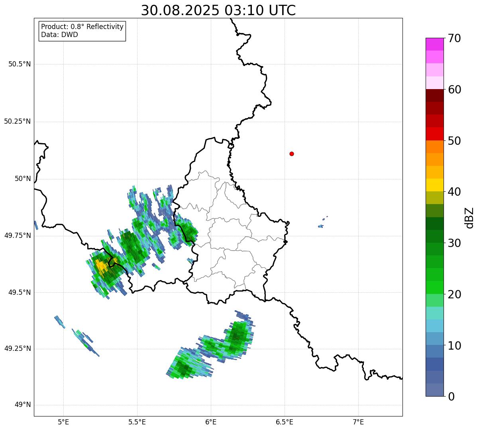This screenshot has height=430, width=479.
Task: Click the 49.75°N latitude label
Action: coord(18,235)
